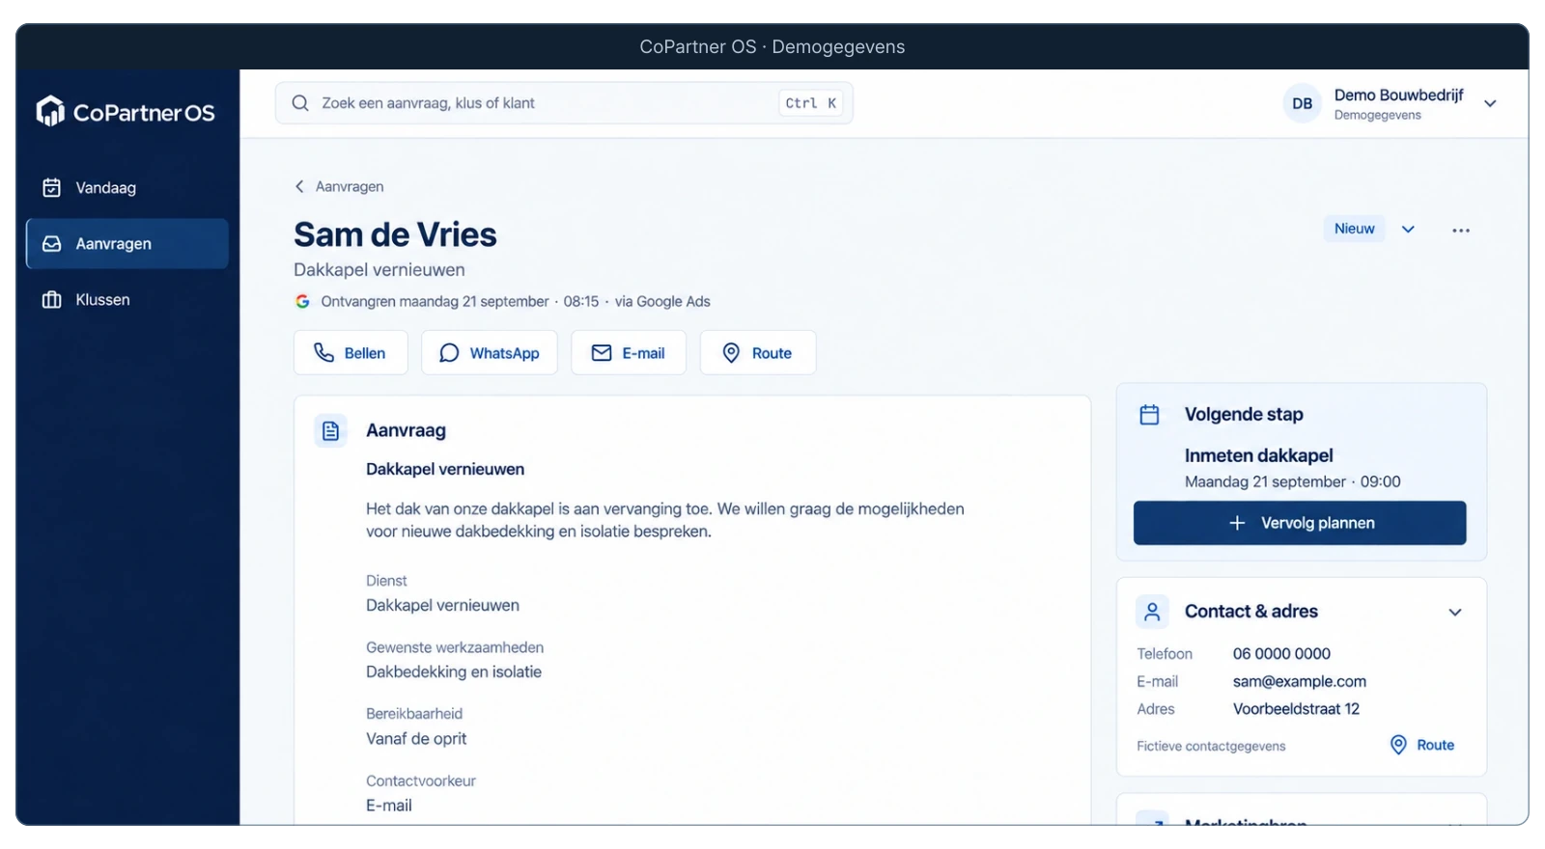The image size is (1545, 849).
Task: Open Klussen in the sidebar
Action: tap(126, 300)
